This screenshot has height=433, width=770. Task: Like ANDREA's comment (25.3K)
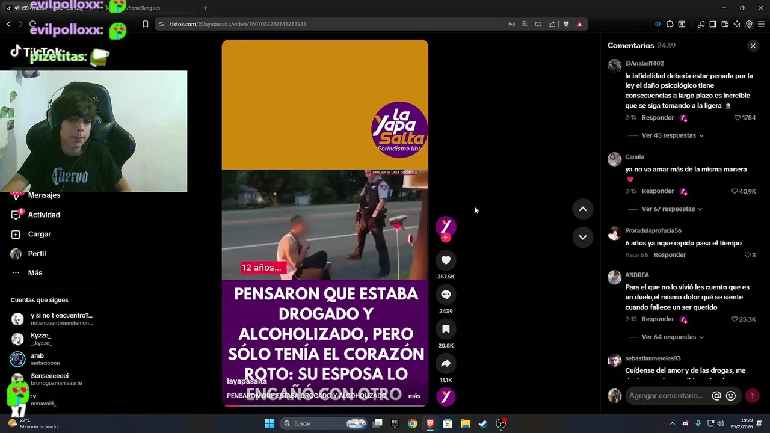[x=735, y=319]
